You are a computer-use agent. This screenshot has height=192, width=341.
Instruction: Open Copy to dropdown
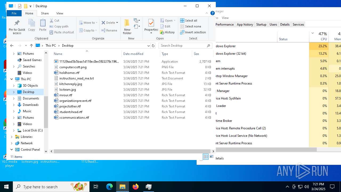point(88,30)
